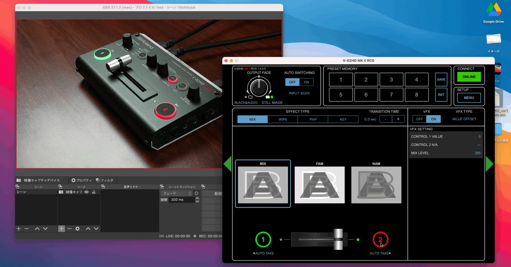The height and width of the screenshot is (267, 511).
Task: Move the source down in OBS list
Action: point(96,228)
